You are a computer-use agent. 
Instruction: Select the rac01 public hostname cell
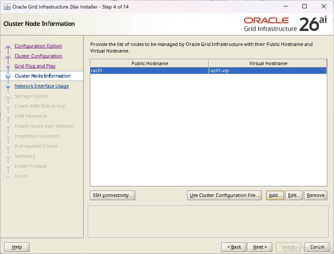coord(149,71)
